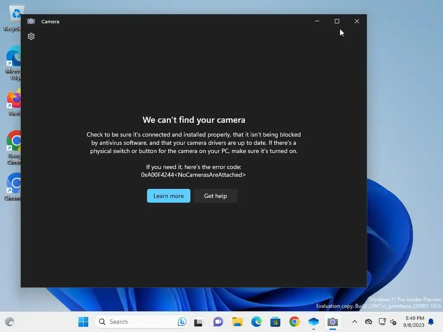The image size is (443, 332).
Task: Open clock and date 5:49 PM
Action: pos(414,322)
